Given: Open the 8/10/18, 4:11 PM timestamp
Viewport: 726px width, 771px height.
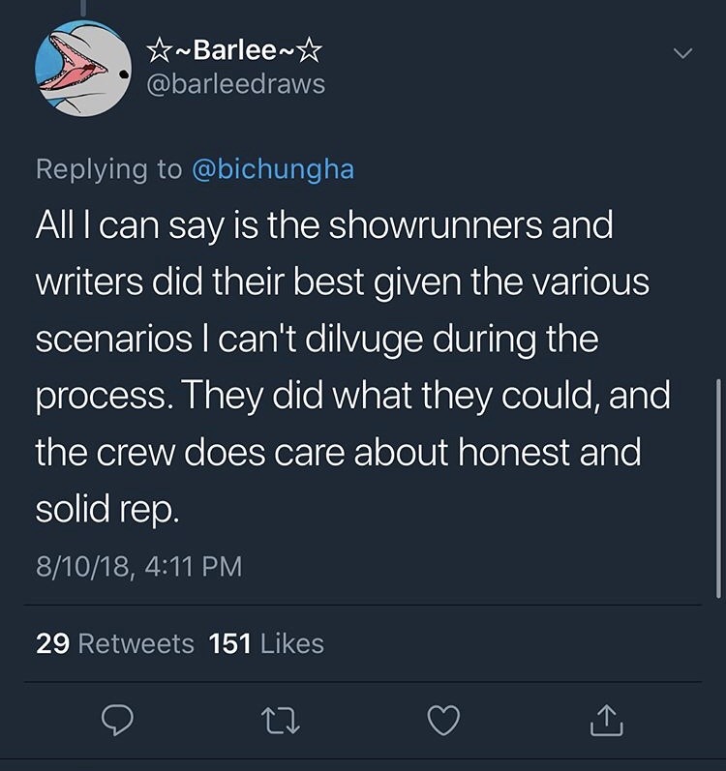Looking at the screenshot, I should [x=138, y=565].
